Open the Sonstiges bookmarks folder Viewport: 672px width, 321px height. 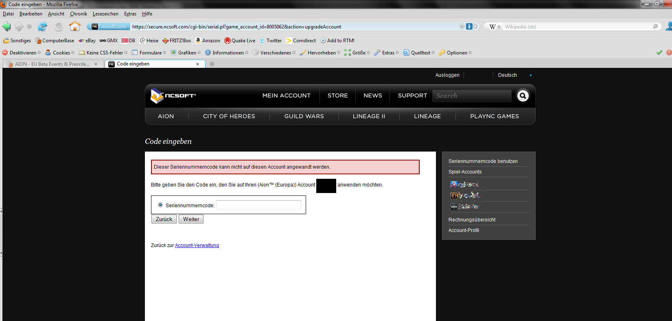click(17, 41)
